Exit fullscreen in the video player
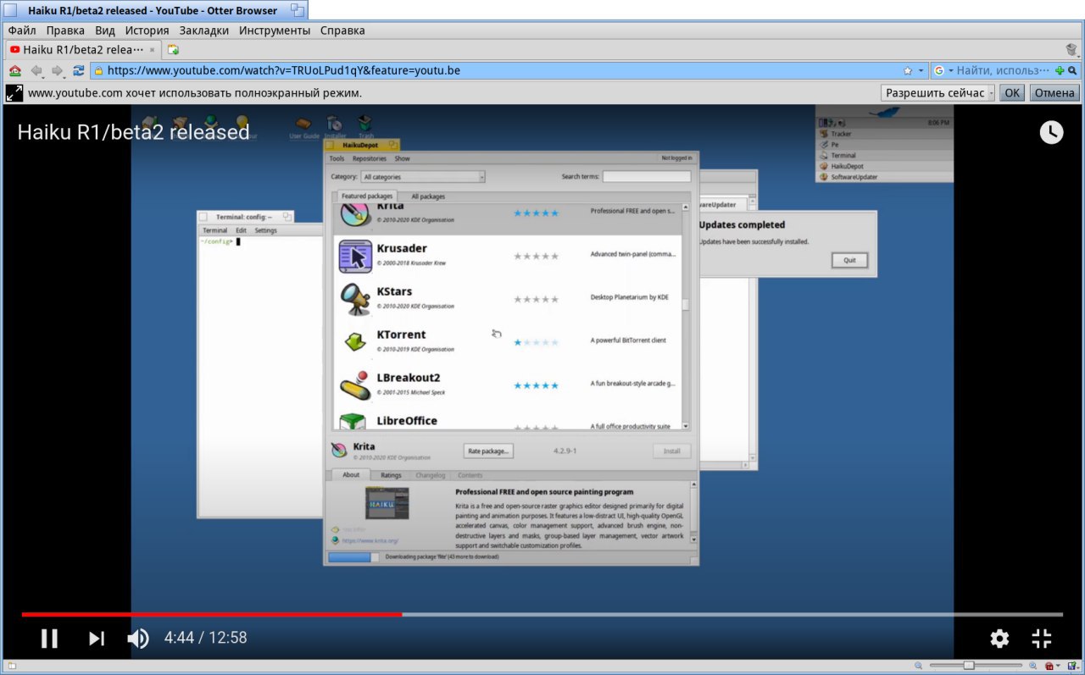 pos(1042,639)
